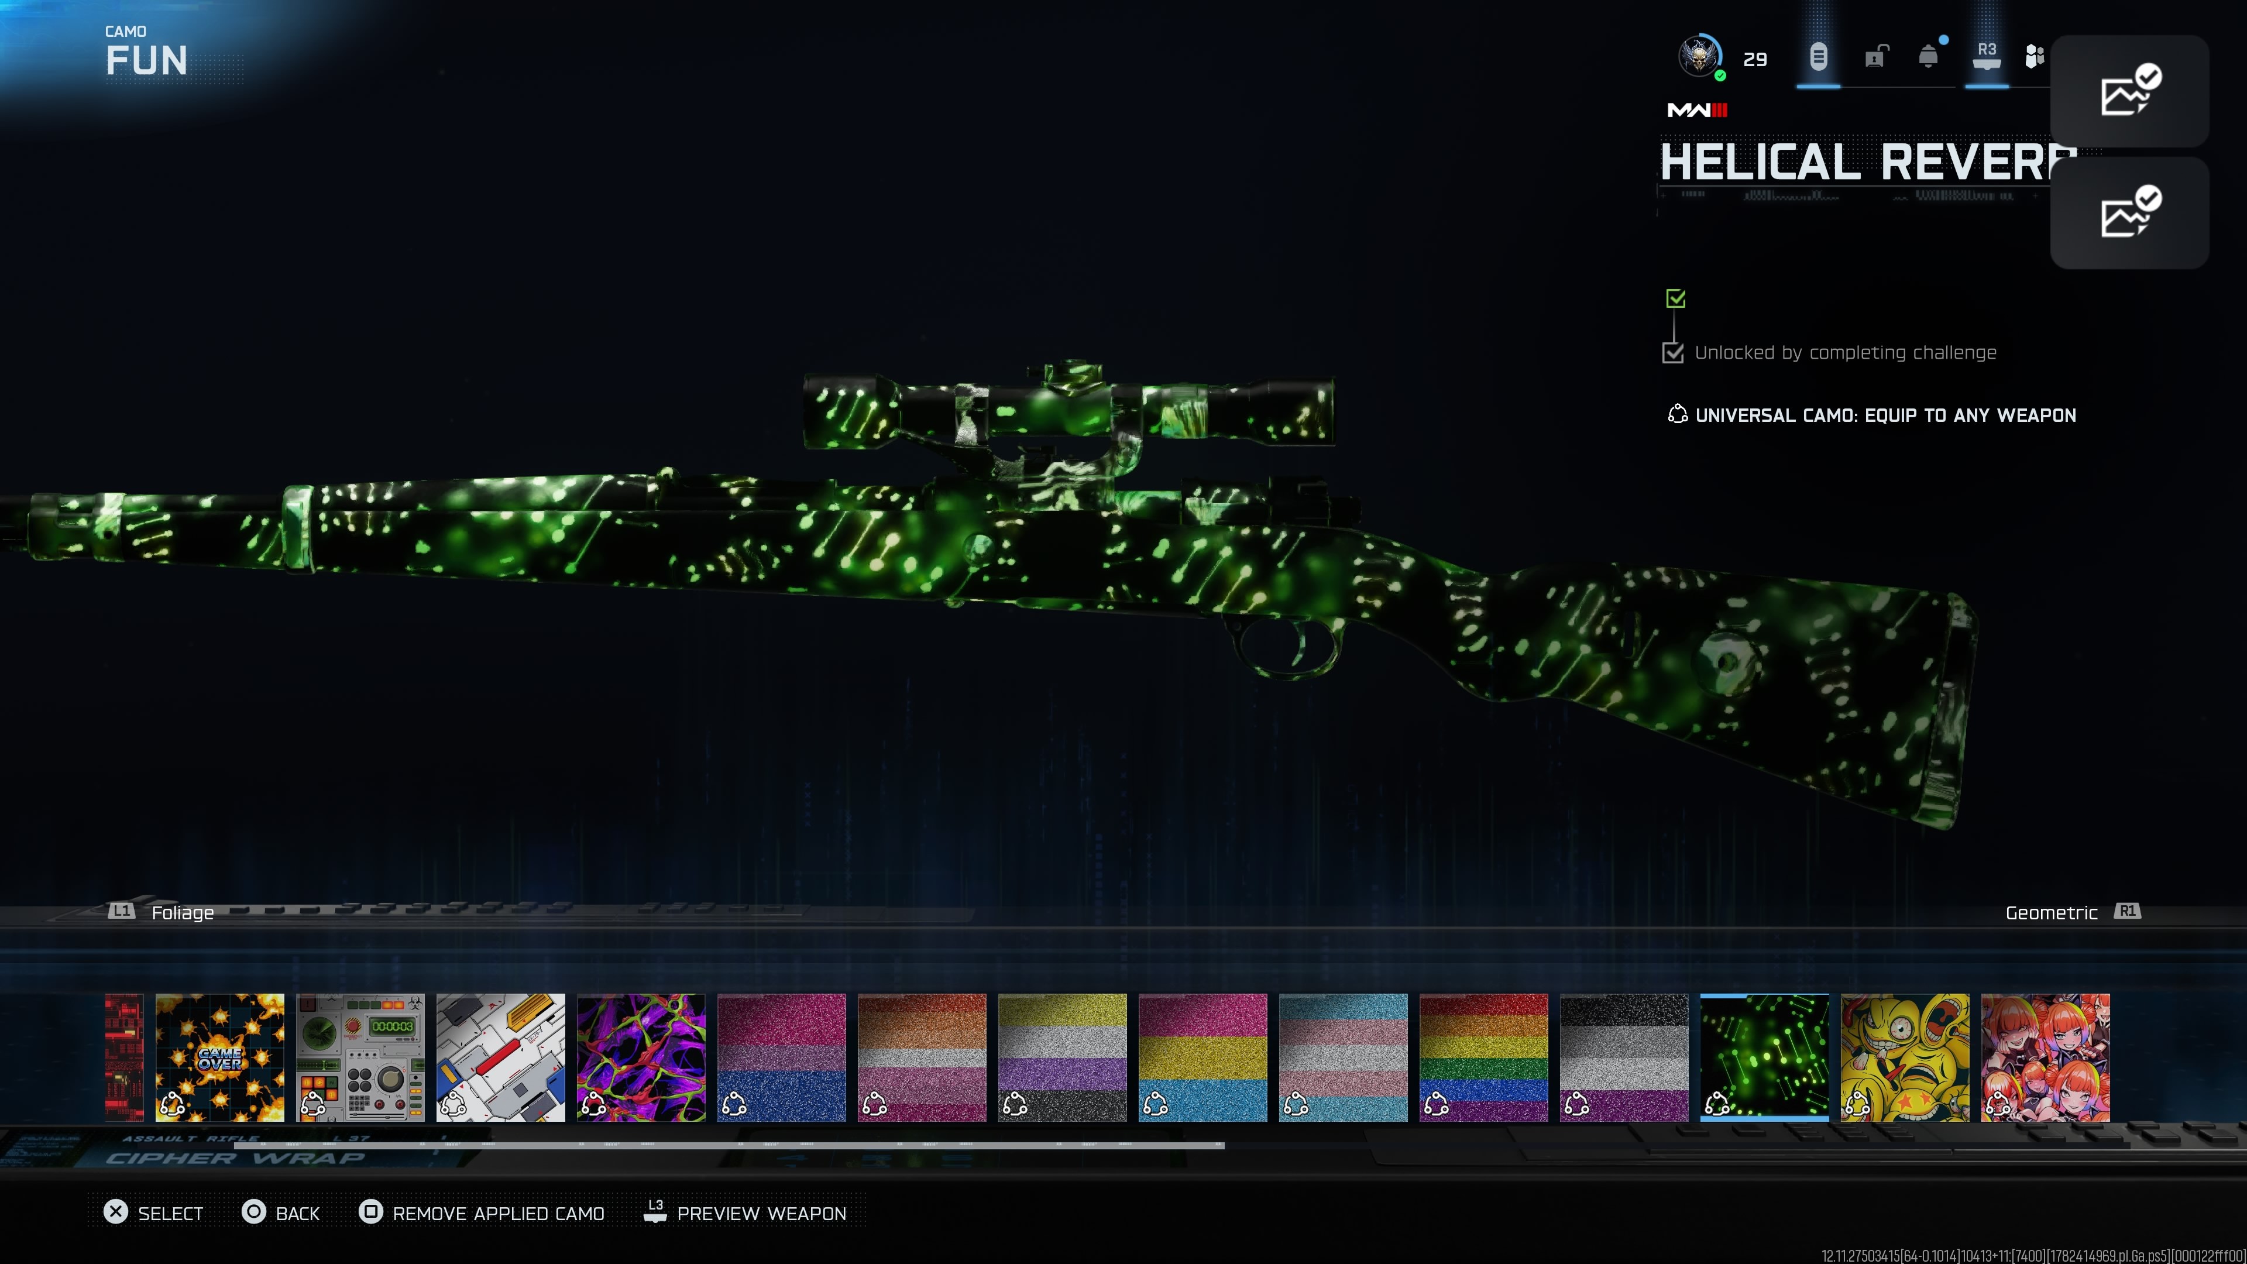Click the R1 next category button
The width and height of the screenshot is (2247, 1264).
tap(2128, 912)
